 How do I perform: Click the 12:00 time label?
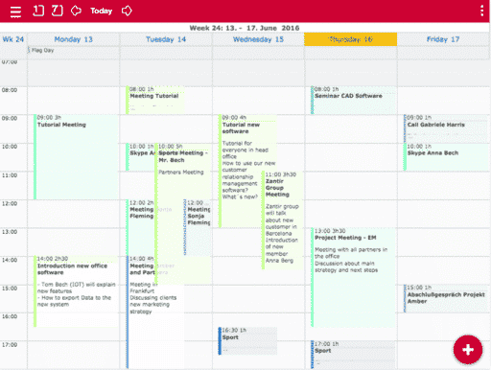click(x=10, y=203)
